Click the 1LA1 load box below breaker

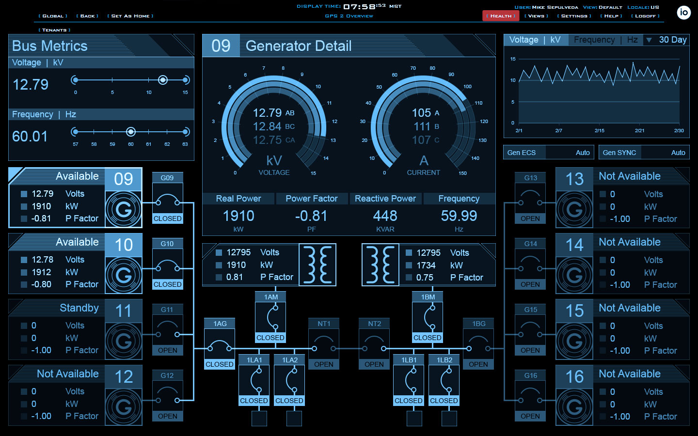(259, 419)
